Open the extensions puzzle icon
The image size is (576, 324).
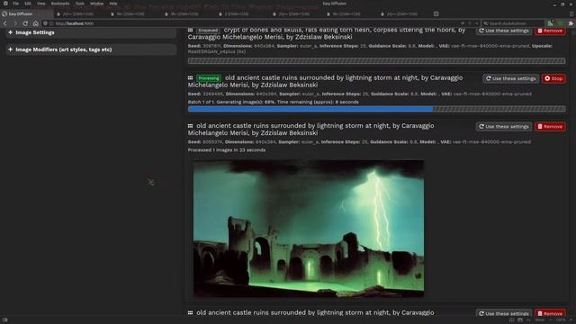point(571,23)
